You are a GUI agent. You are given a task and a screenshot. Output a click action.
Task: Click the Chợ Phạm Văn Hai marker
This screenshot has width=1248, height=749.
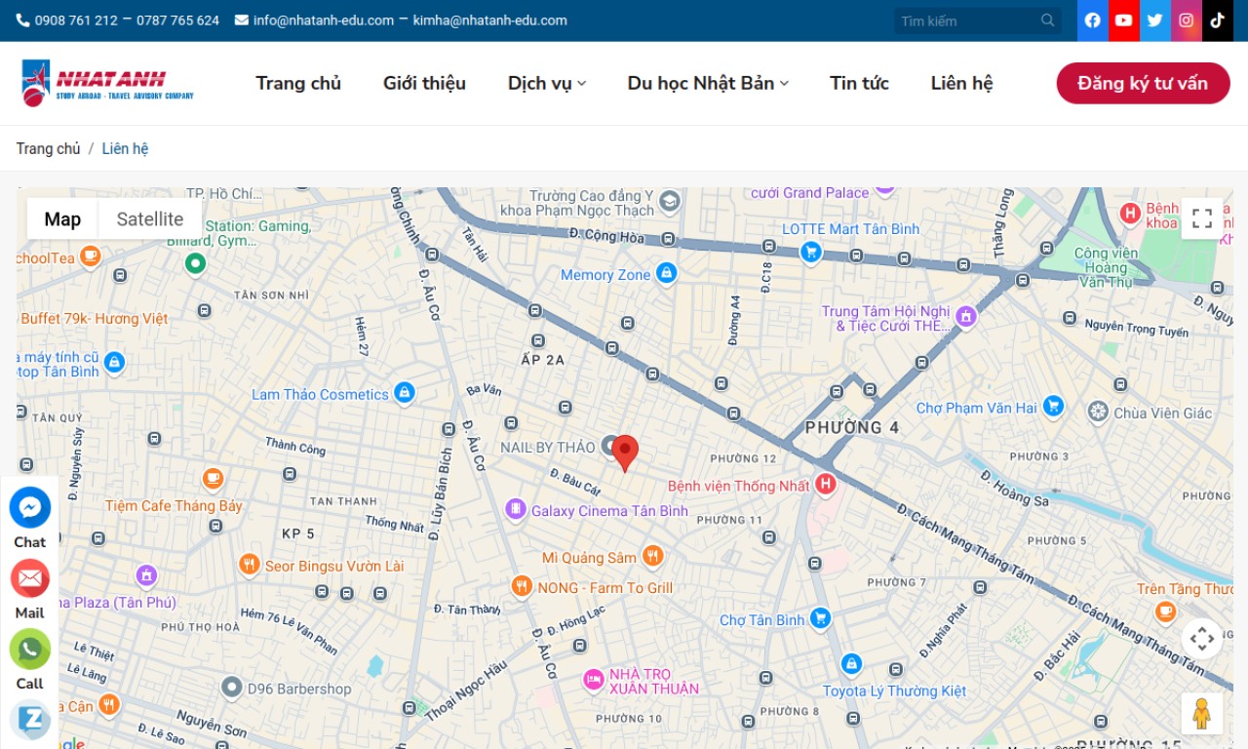[1053, 407]
